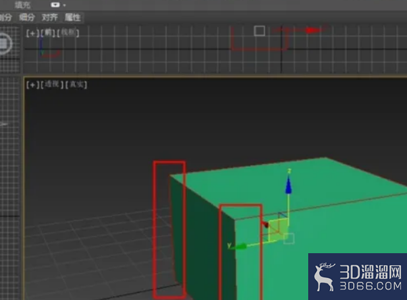This screenshot has width=407, height=300.
Task: Open the 属性 ribbon tab
Action: (72, 17)
